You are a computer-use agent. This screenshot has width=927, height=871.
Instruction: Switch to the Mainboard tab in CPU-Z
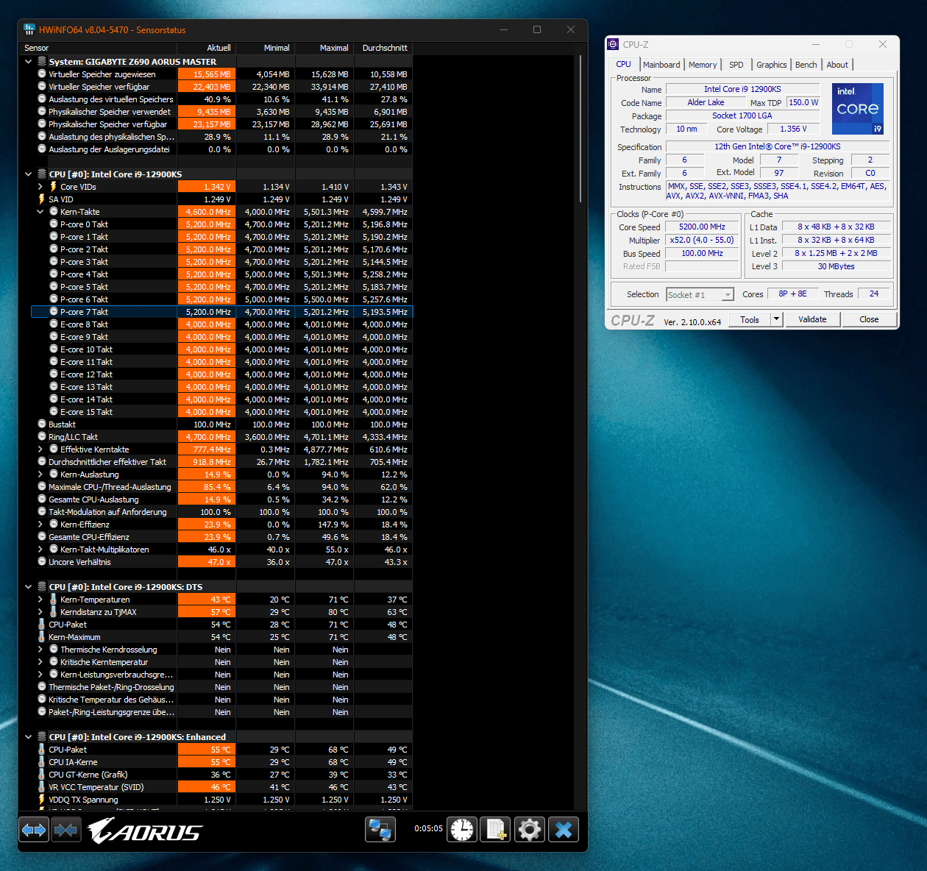(661, 65)
